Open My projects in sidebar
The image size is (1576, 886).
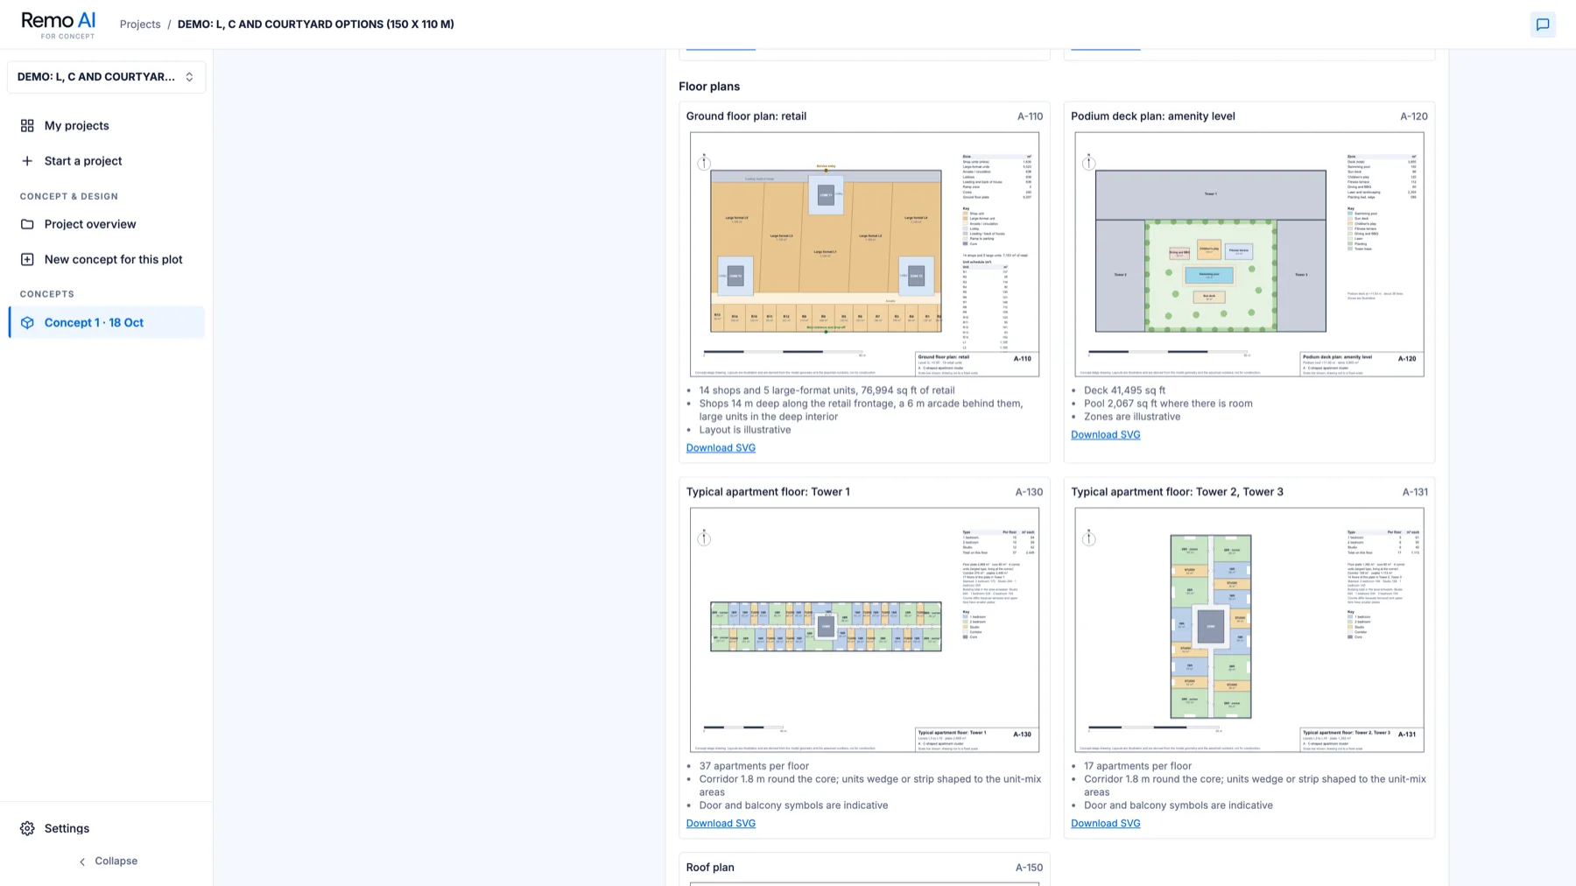[107, 126]
